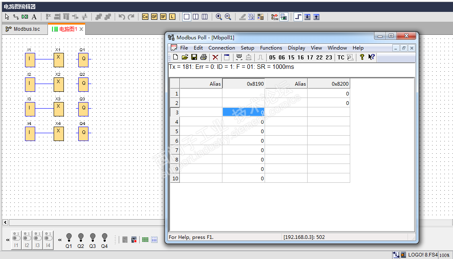The height and width of the screenshot is (259, 453).
Task: Collapse the inputs simulation toolbar chevron
Action: [x=7, y=240]
